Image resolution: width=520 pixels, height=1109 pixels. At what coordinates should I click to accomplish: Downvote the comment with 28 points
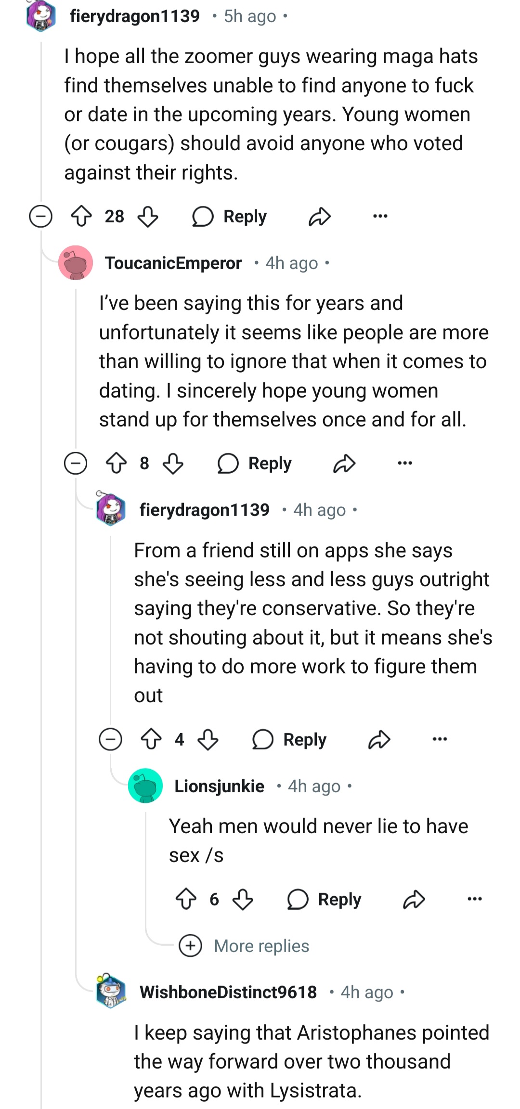tap(148, 217)
